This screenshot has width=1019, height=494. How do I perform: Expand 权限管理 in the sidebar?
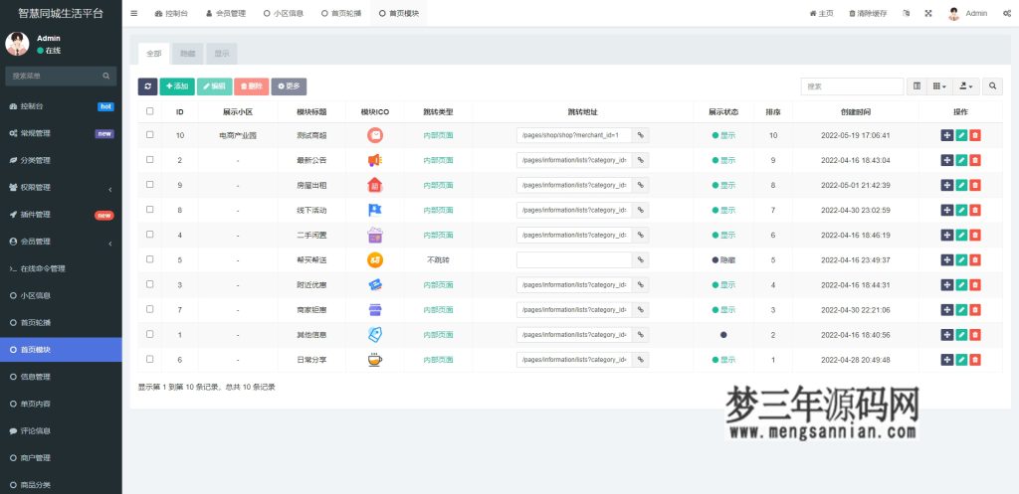(x=61, y=188)
